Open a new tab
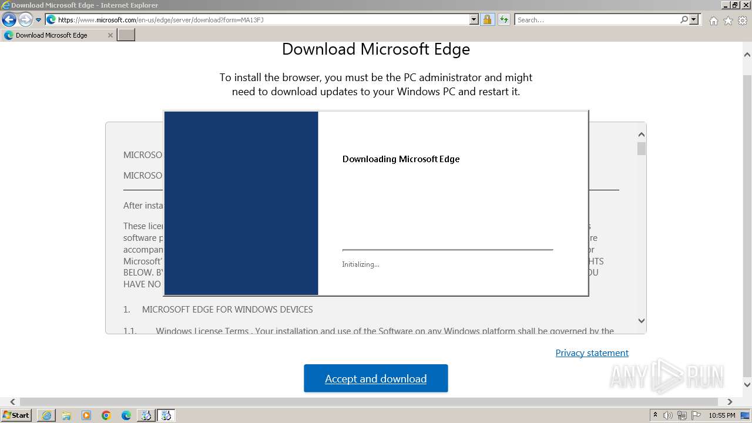 (x=126, y=35)
